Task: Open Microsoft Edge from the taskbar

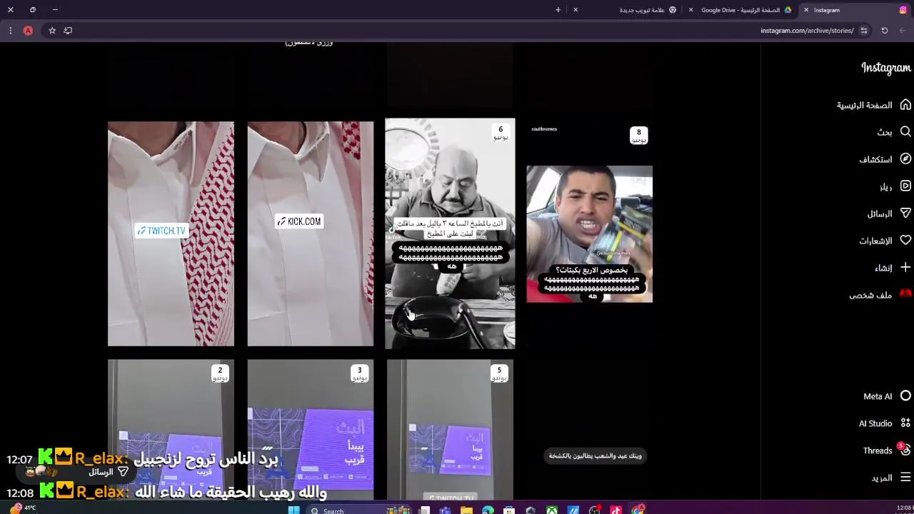Action: (488, 510)
